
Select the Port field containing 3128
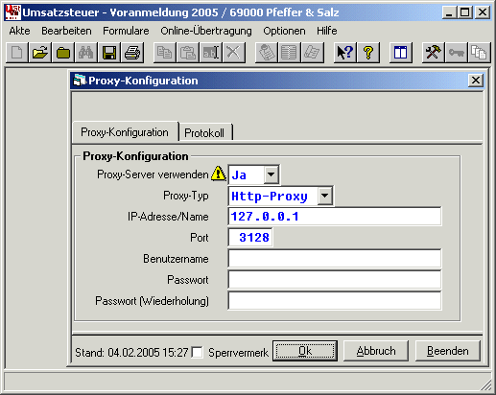click(250, 238)
